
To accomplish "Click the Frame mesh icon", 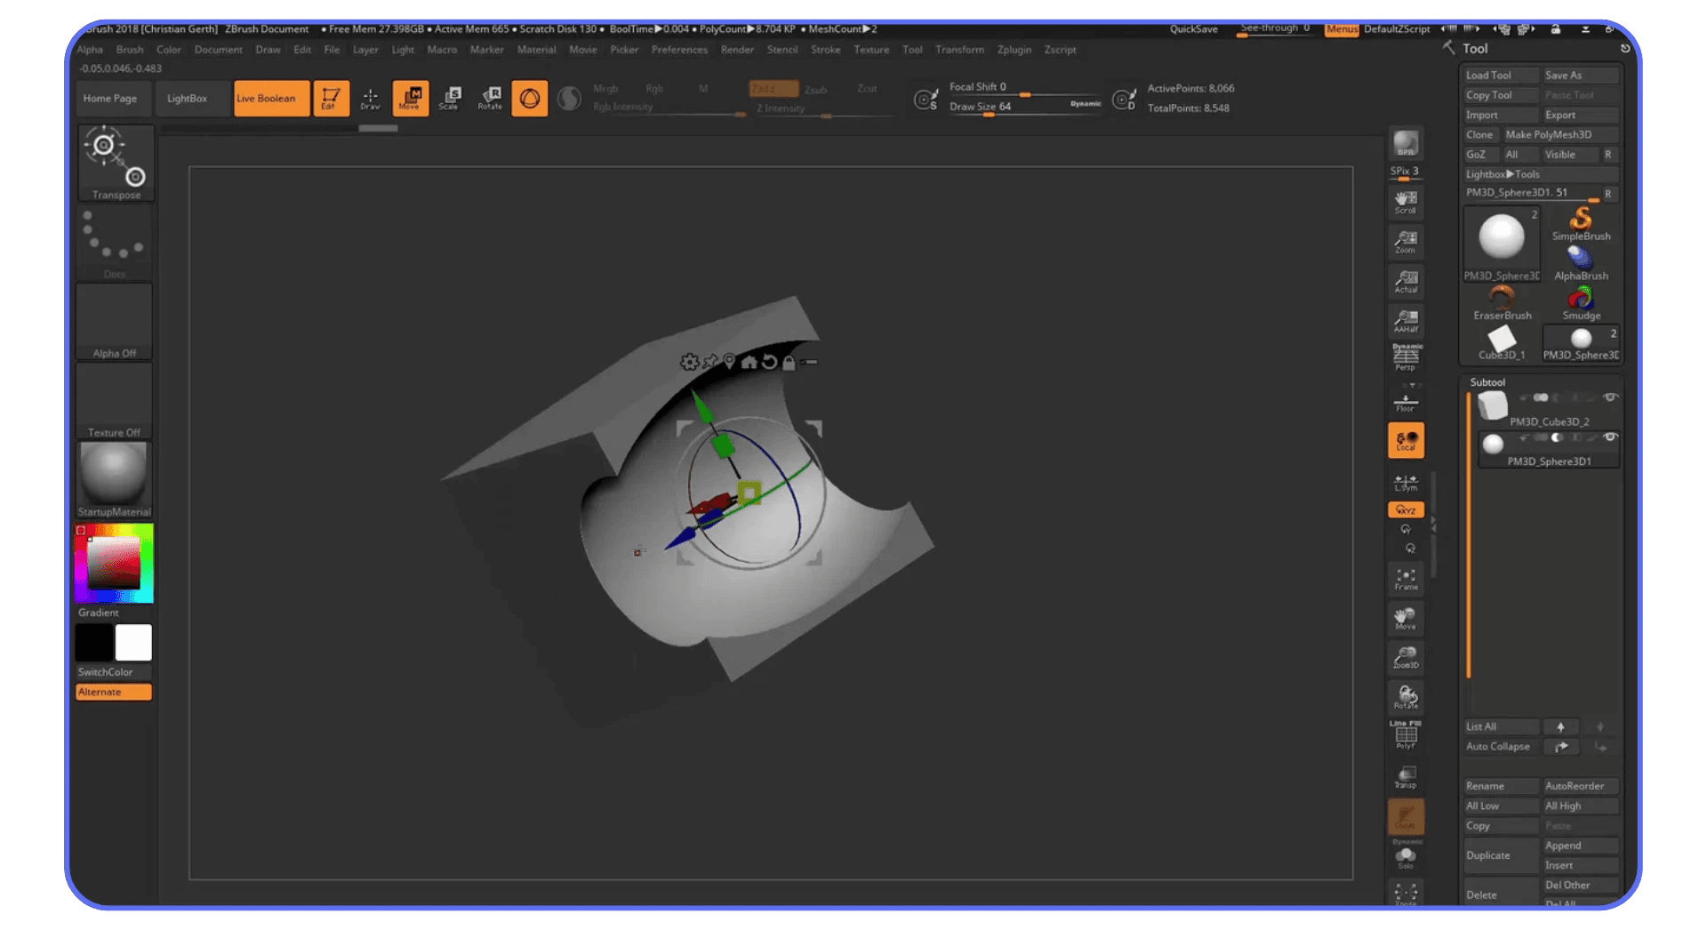I will point(1406,579).
